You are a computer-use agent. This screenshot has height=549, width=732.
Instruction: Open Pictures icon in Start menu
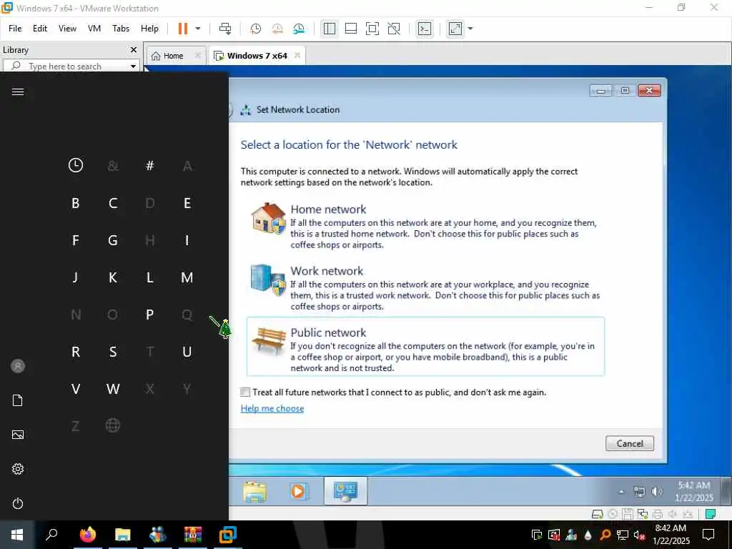18,435
